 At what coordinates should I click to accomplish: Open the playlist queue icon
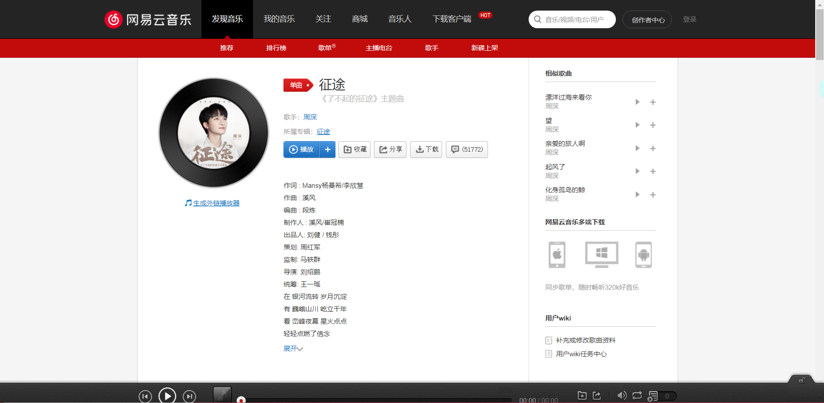tap(652, 396)
